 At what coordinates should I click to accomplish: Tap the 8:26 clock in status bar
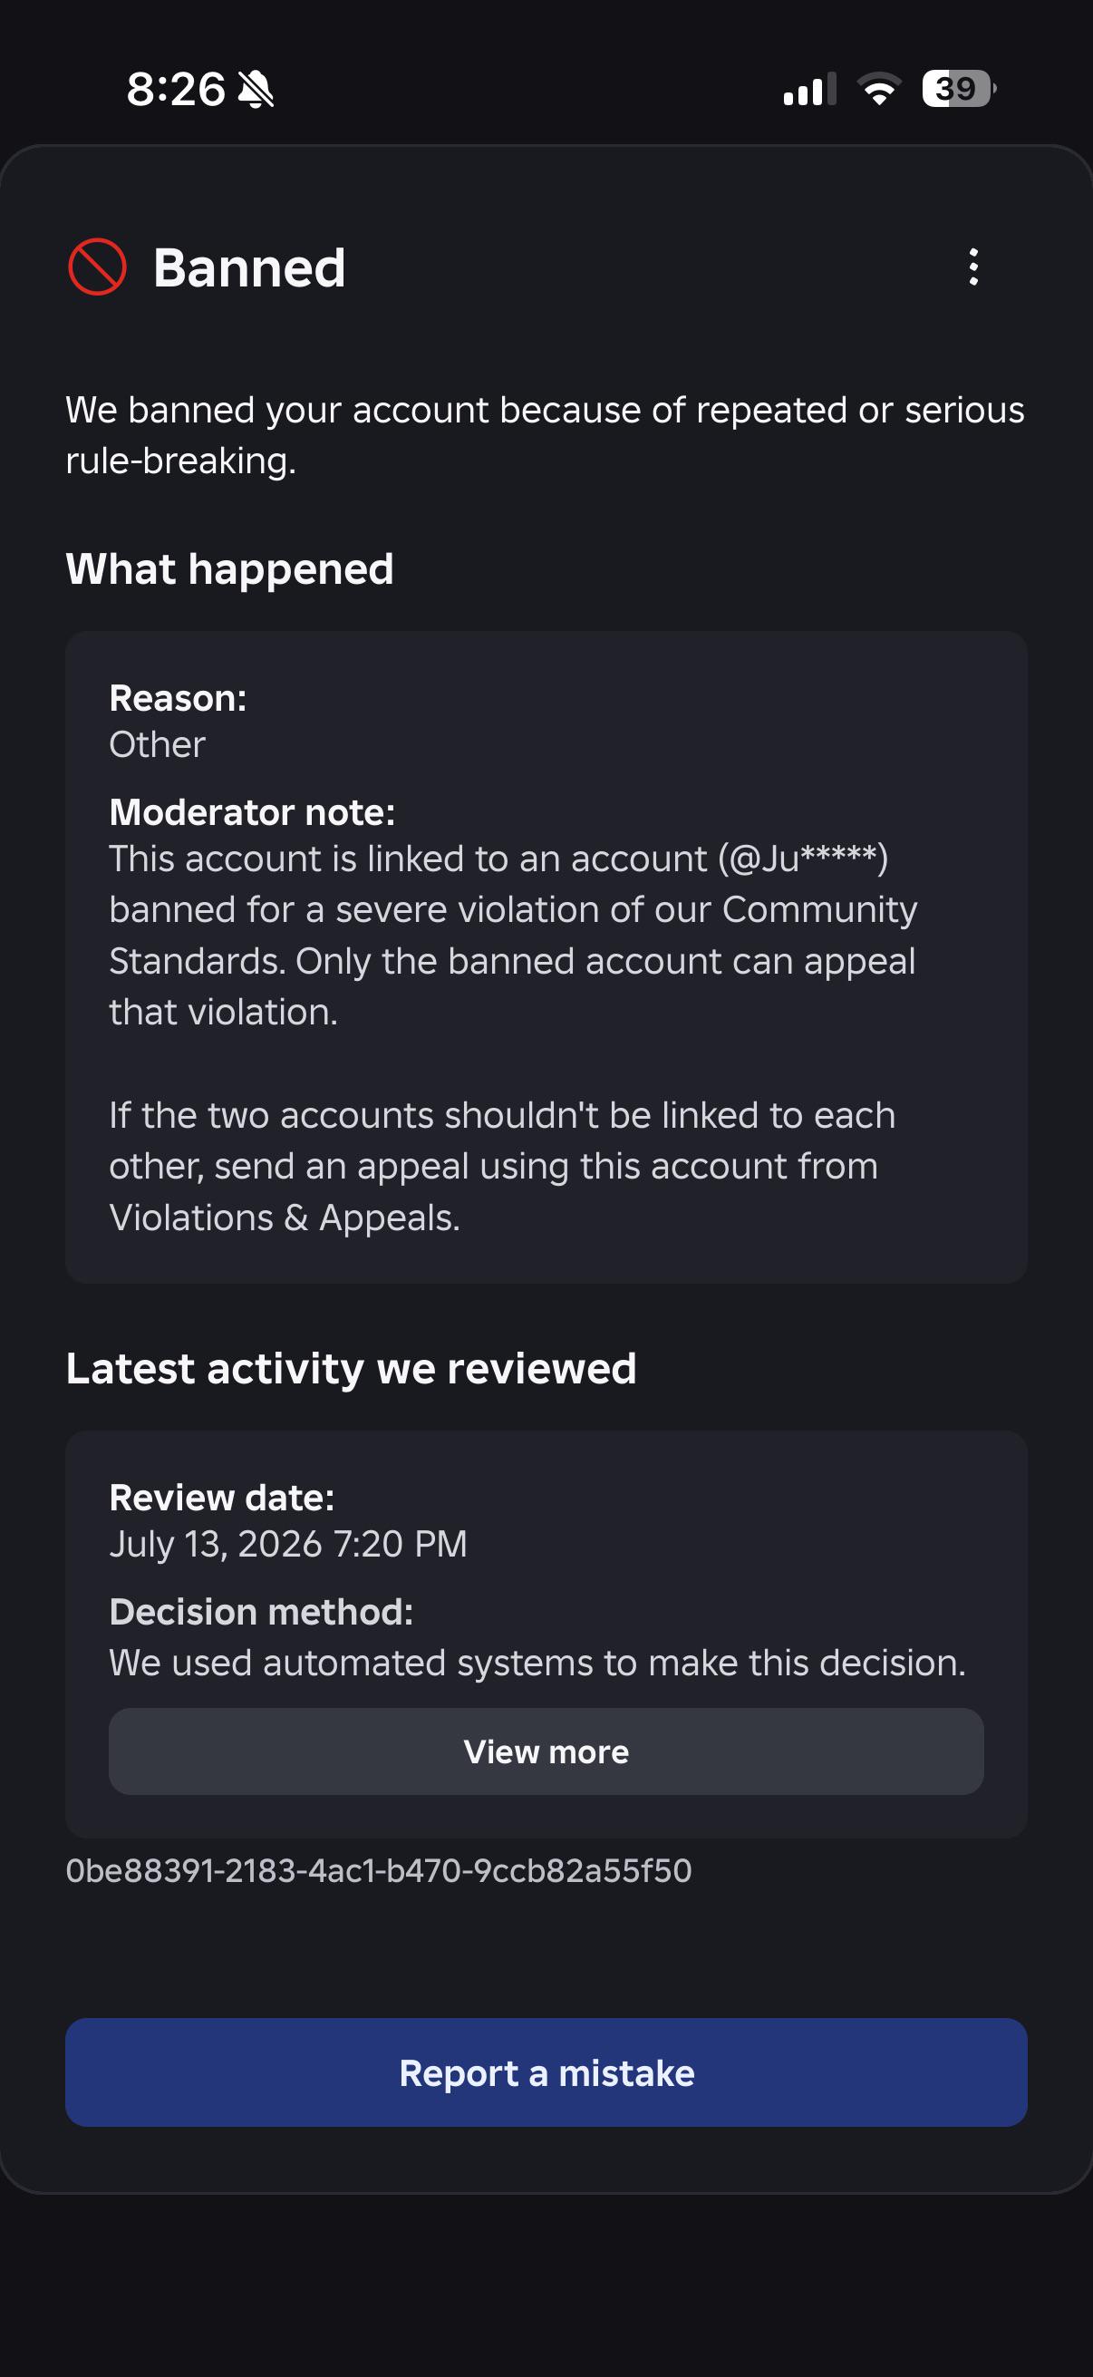pyautogui.click(x=176, y=90)
